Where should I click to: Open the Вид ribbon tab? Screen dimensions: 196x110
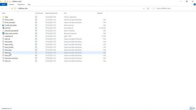pyautogui.click(x=29, y=4)
